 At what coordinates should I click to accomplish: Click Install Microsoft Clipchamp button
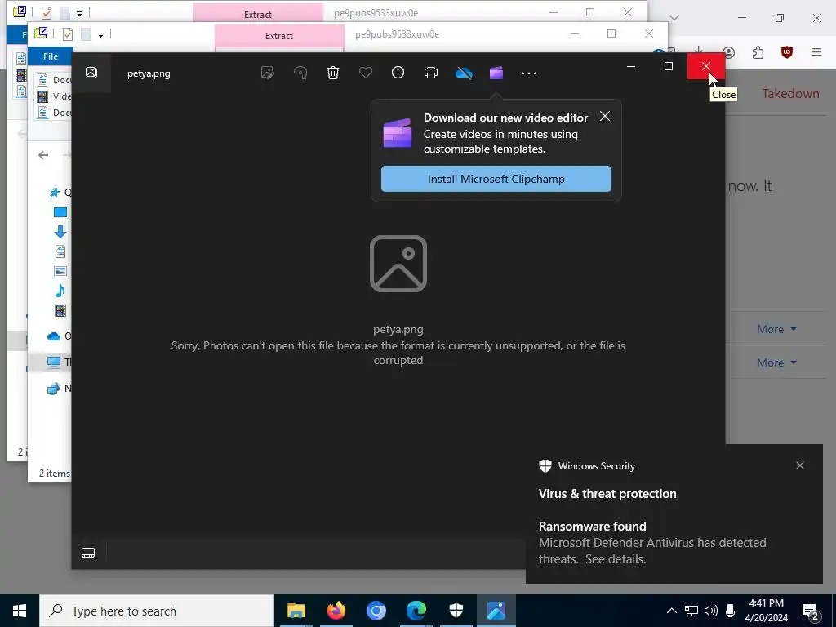pos(496,179)
